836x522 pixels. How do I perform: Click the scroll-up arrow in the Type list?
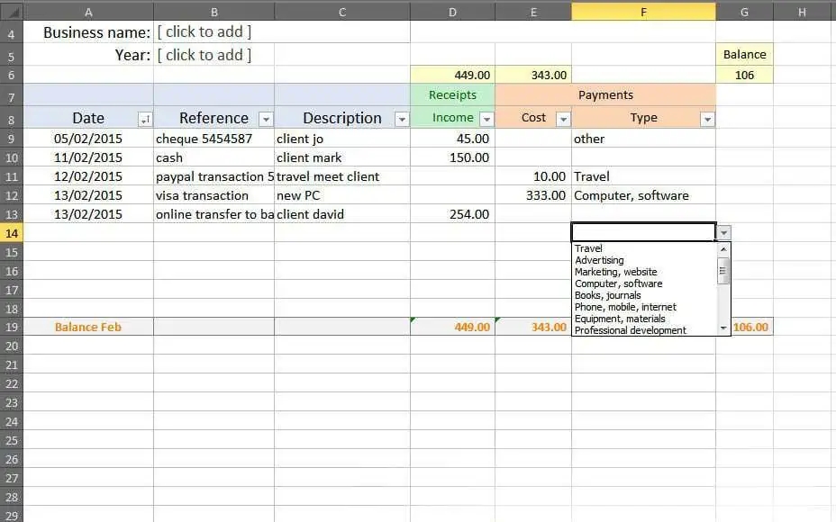pyautogui.click(x=722, y=249)
